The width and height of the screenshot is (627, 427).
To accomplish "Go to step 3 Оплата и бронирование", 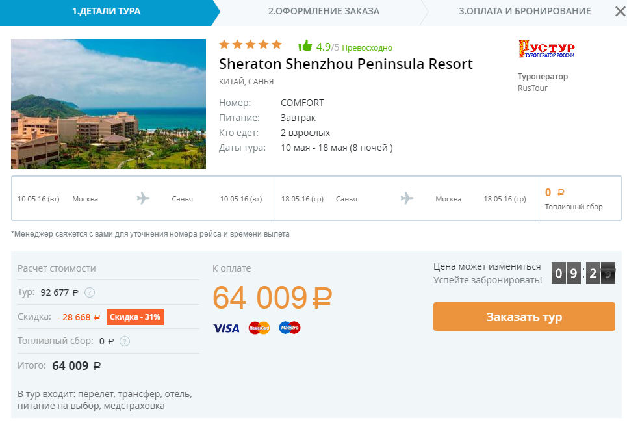I will tap(524, 12).
